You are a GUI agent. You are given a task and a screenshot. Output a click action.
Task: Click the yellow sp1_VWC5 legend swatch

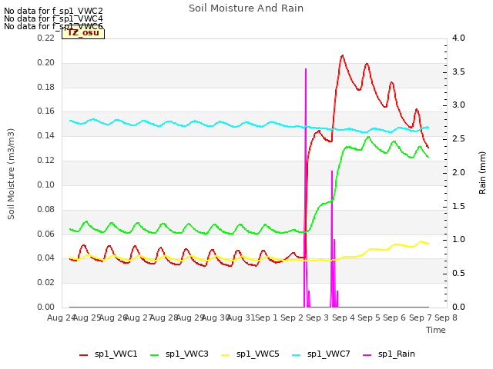(226, 355)
